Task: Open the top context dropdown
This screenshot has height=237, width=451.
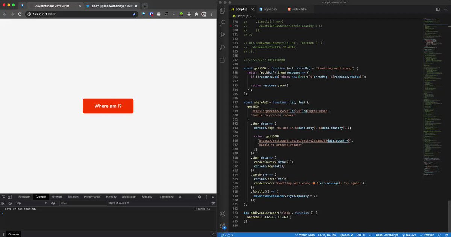Action: (x=31, y=203)
